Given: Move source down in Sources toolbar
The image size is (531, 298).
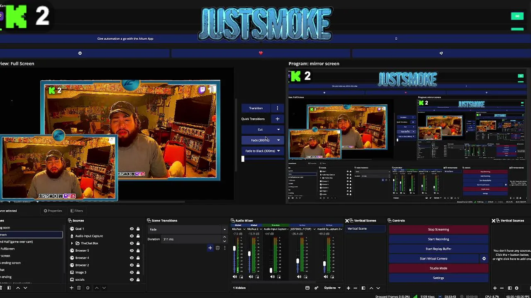Looking at the screenshot, I should (x=104, y=288).
